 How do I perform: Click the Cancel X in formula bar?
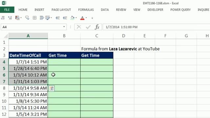(x=79, y=27)
